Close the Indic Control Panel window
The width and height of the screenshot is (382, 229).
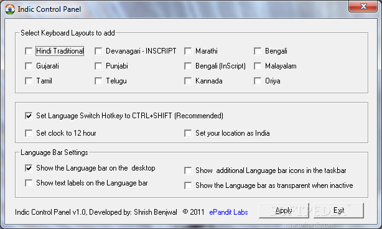point(363,6)
